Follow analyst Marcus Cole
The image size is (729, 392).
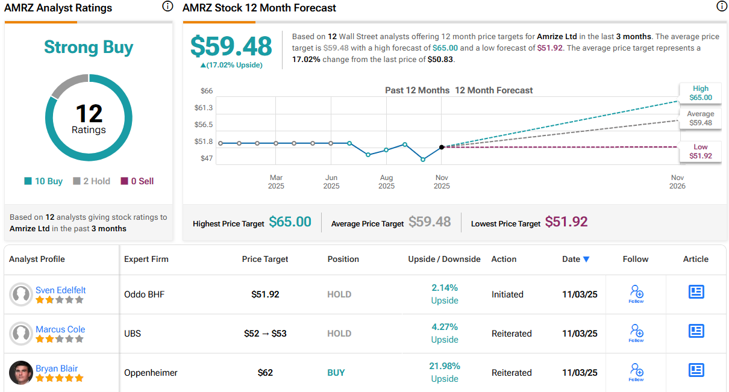pos(636,333)
